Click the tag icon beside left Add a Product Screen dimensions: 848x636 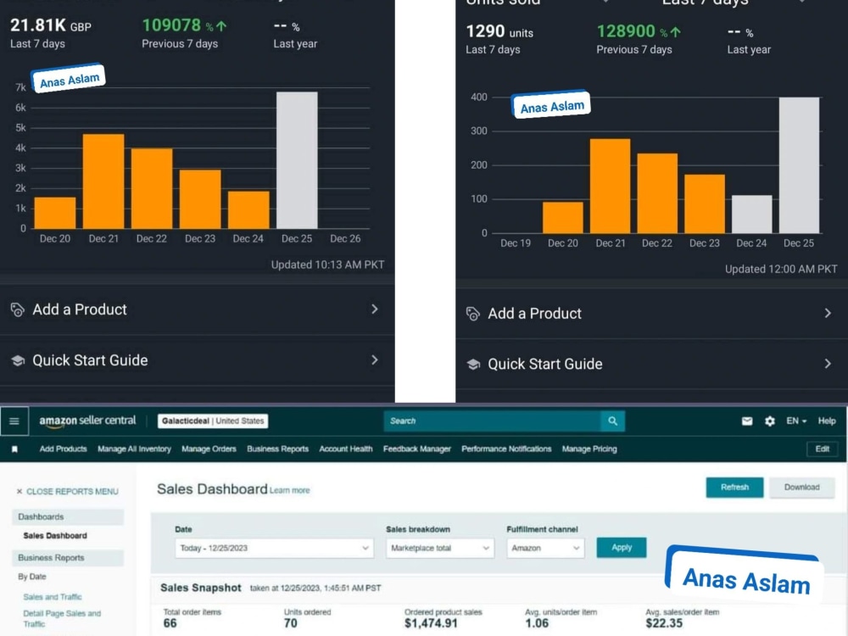17,310
